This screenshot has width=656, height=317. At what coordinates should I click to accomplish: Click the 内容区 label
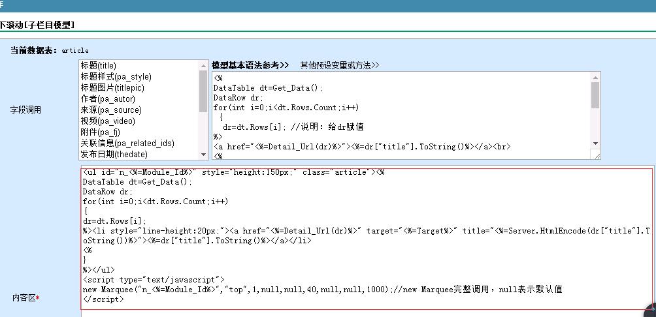26,298
